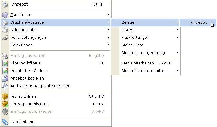Click the paperclip icon beside Dateianhang
Image resolution: width=217 pixels, height=127 pixels.
[5, 122]
